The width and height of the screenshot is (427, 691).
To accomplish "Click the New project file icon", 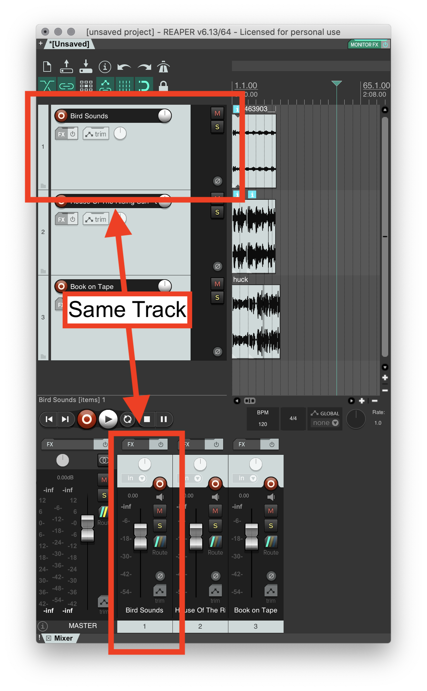I will 47,67.
